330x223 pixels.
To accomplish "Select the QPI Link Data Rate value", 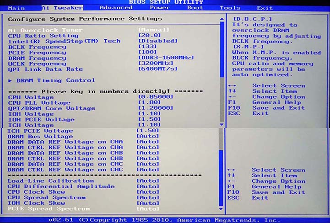I will click(x=157, y=69).
